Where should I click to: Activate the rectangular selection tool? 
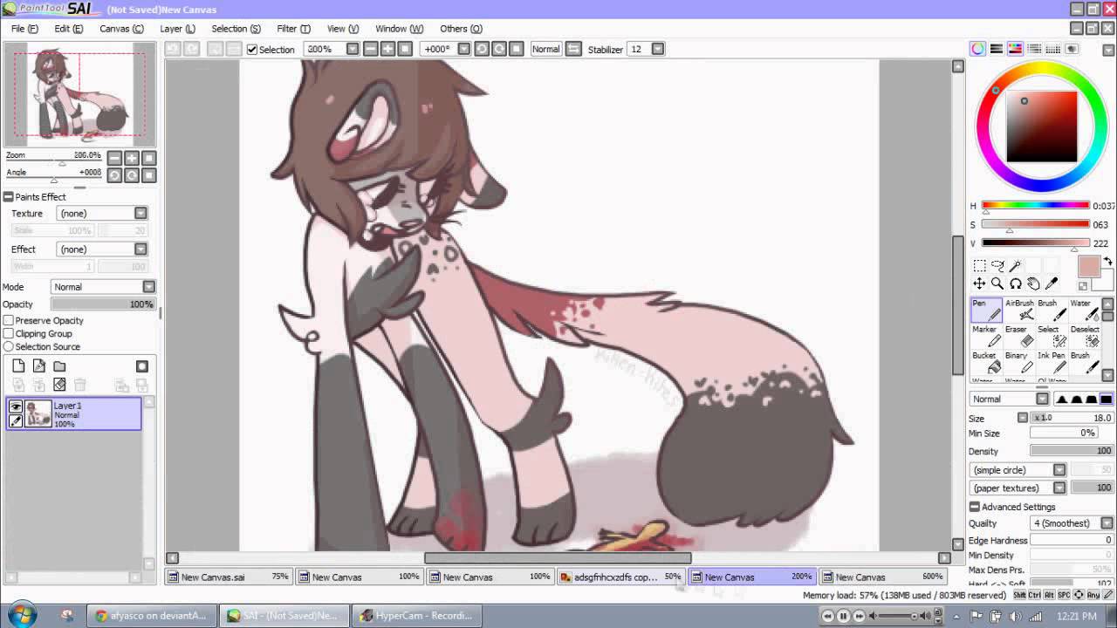point(979,266)
